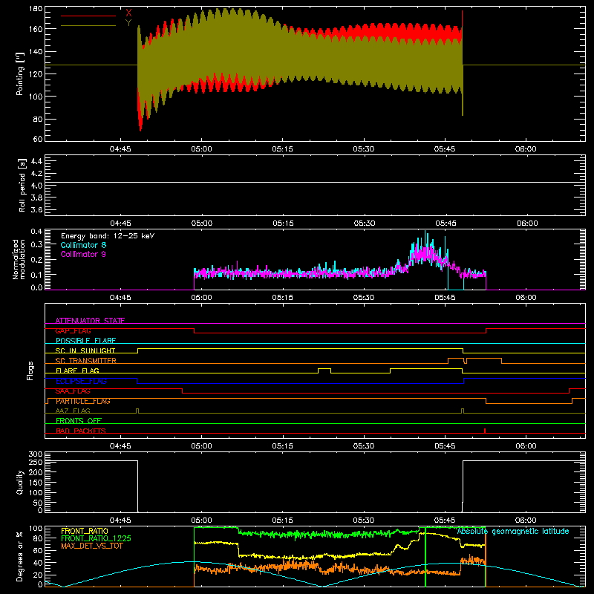Screen dimensions: 594x594
Task: Click 'Energy band: 12-25 keV' text
Action: [x=108, y=236]
